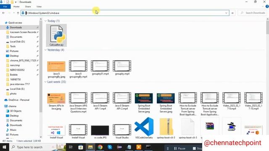This screenshot has height=151, width=269.
Task: Select the Java 8 Stream API-1.mp4 video
Action: point(100,98)
